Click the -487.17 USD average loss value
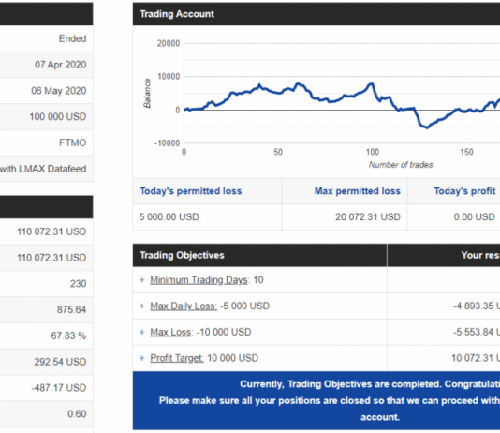Image resolution: width=500 pixels, height=433 pixels. 59,388
